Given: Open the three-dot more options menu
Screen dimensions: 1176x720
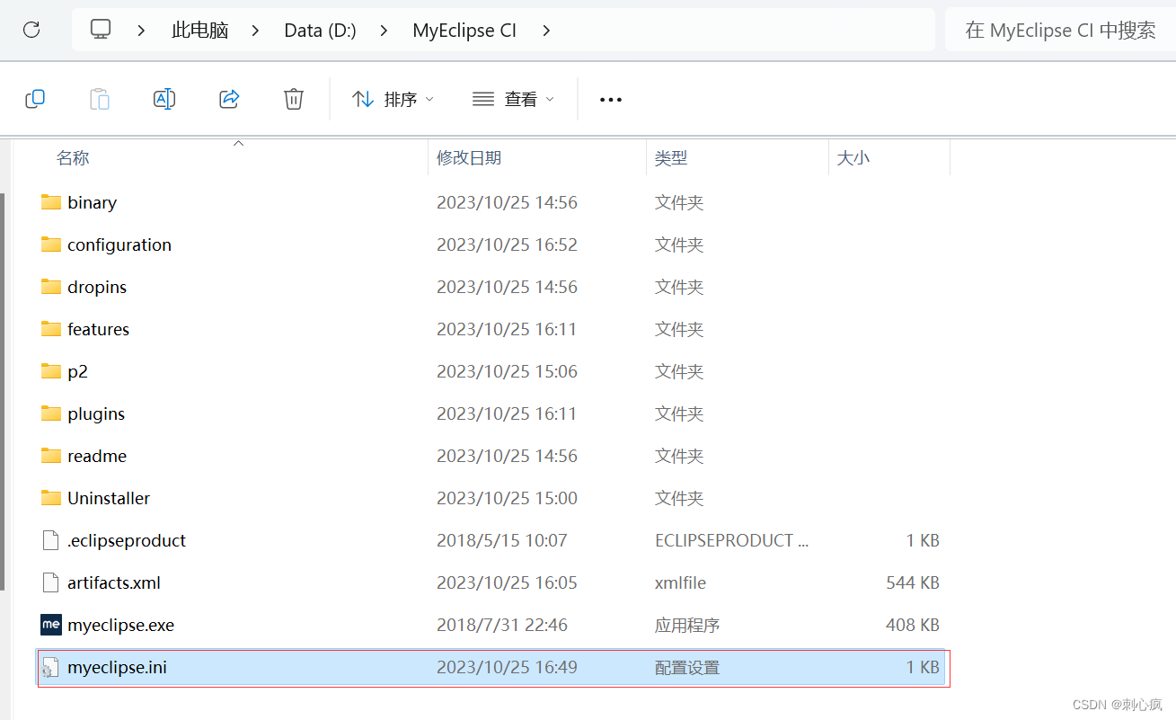Looking at the screenshot, I should coord(611,100).
